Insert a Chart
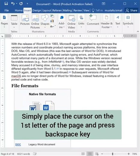The width and height of the screenshot is (140, 156). pyautogui.click(x=52, y=21)
